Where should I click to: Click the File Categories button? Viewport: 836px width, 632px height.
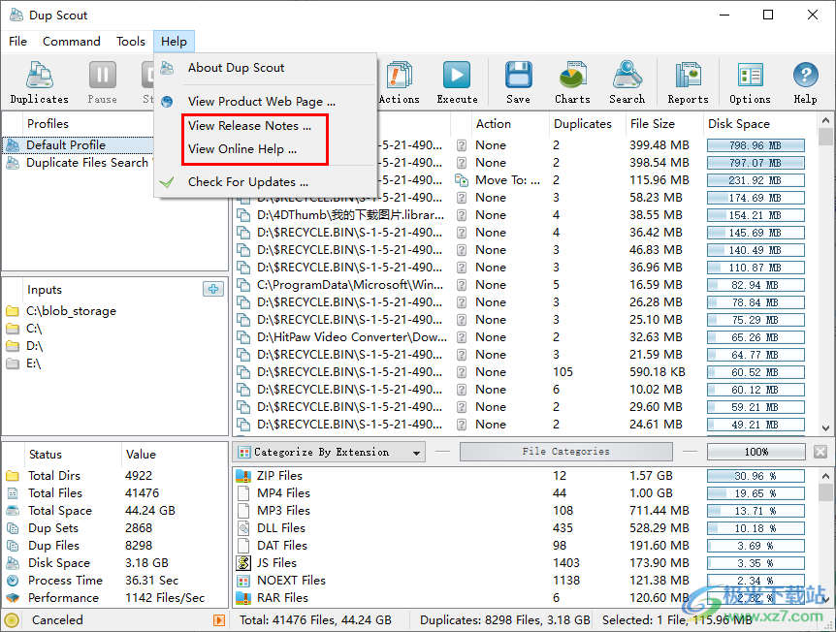(565, 452)
